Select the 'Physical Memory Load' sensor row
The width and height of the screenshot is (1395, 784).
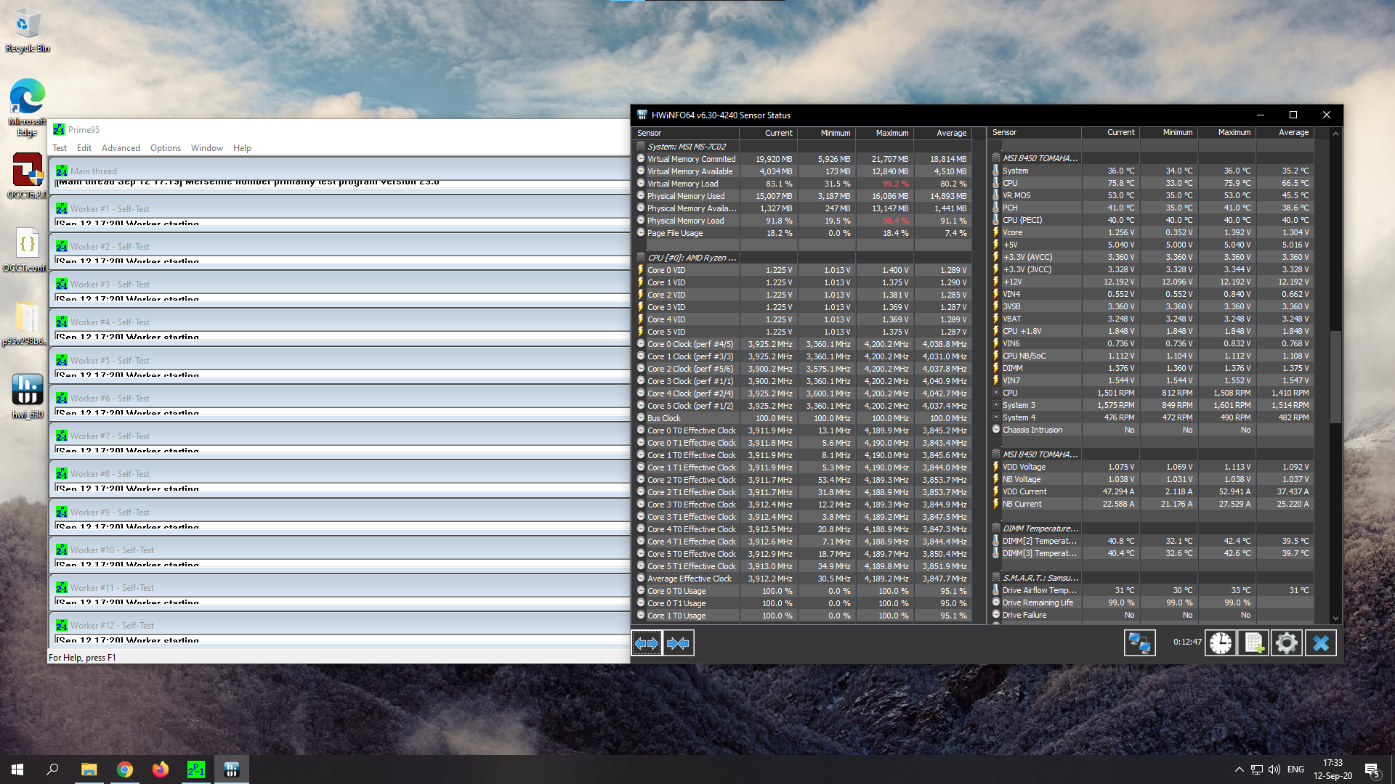(802, 221)
